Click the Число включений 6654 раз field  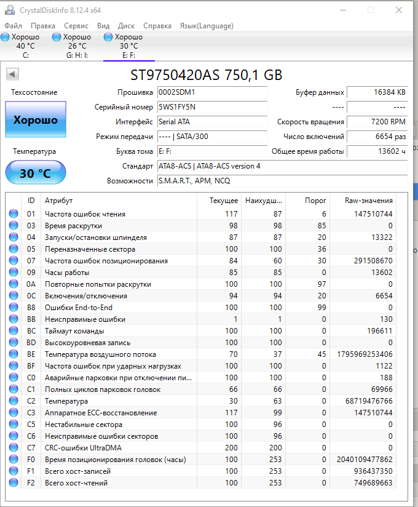tap(377, 137)
